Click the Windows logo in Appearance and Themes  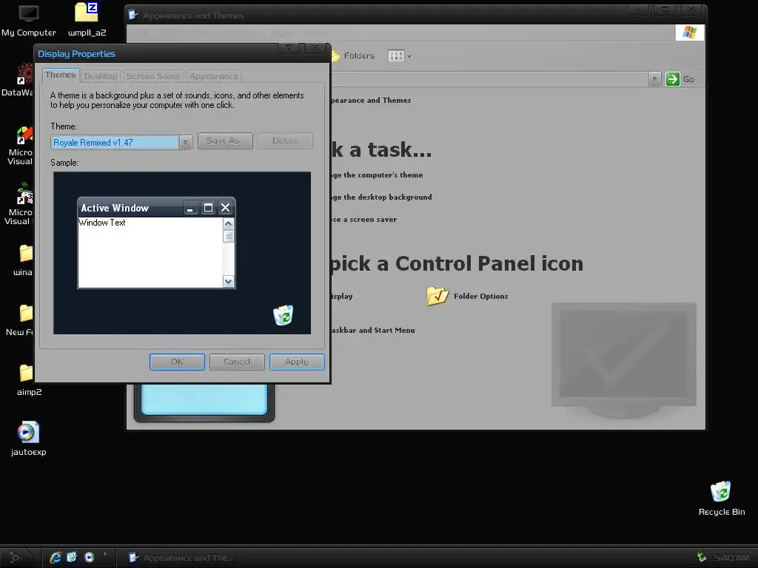[x=690, y=33]
